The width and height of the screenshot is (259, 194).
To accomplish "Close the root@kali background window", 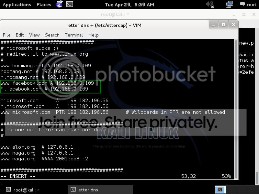I will click(x=254, y=15).
